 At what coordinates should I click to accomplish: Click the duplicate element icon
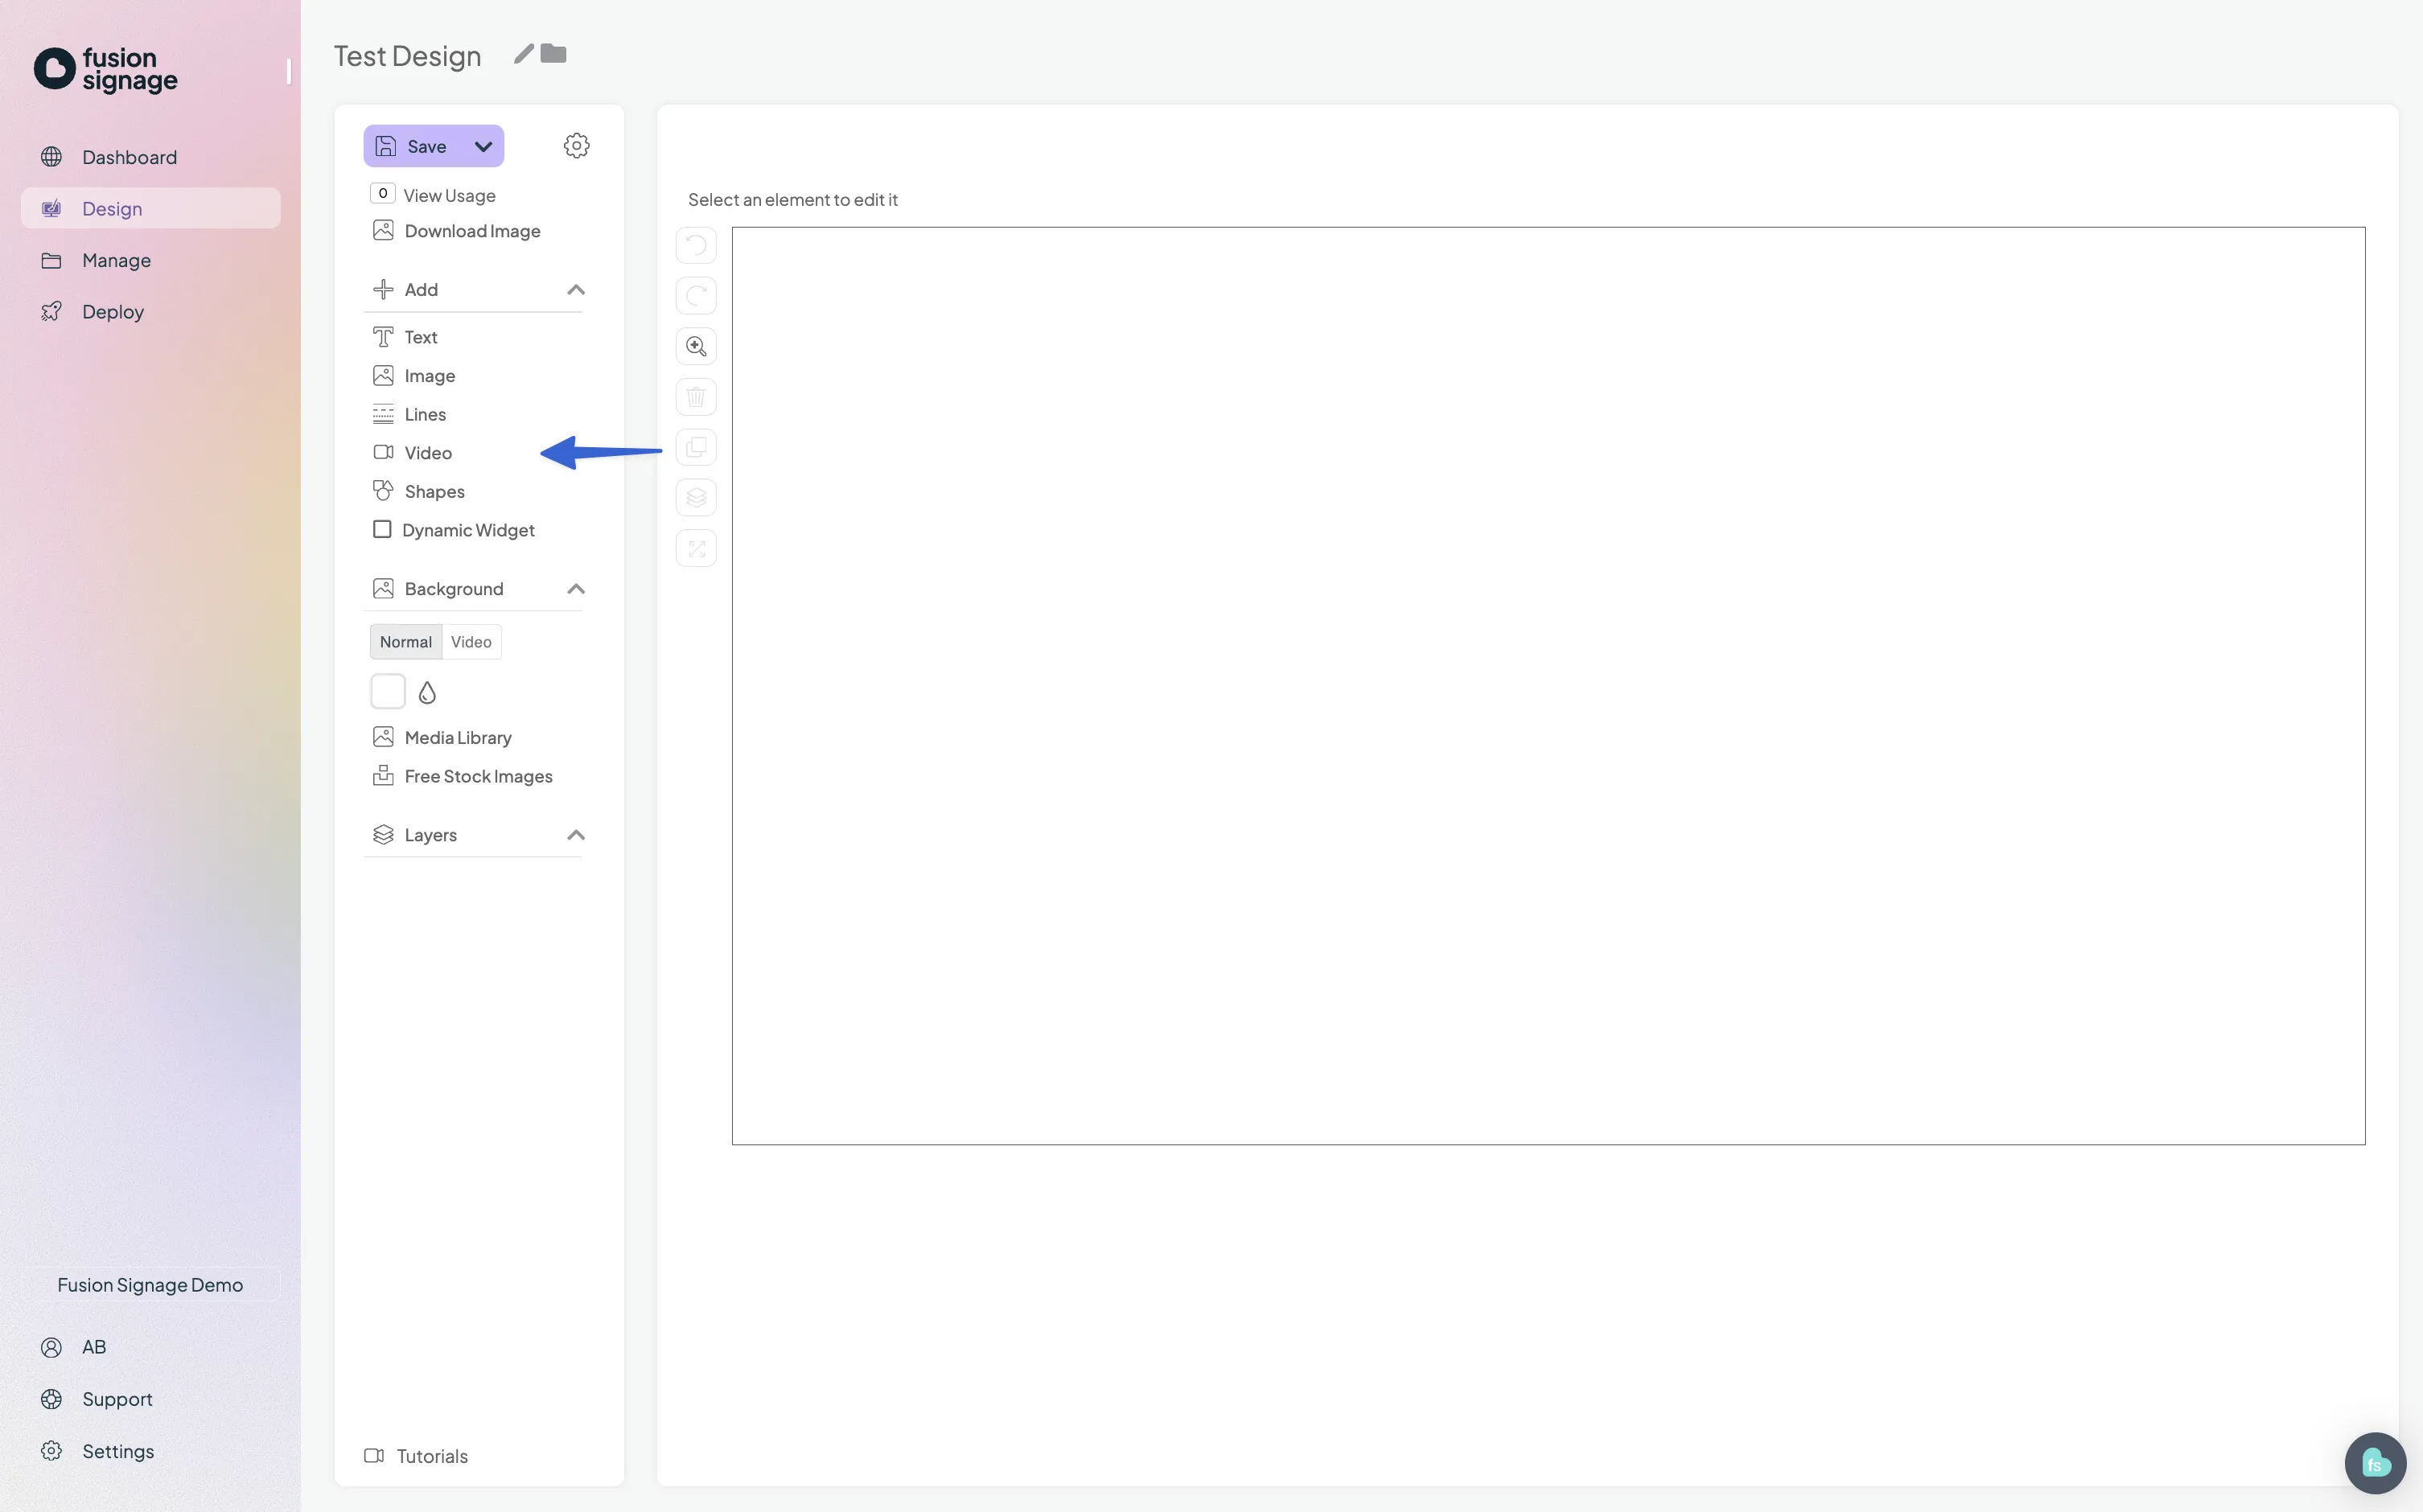click(x=696, y=447)
